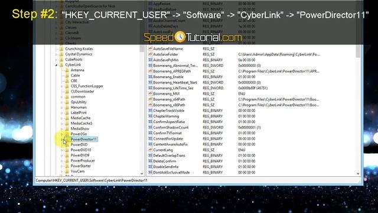Expand the Crystal Dynamics key

coord(57,54)
